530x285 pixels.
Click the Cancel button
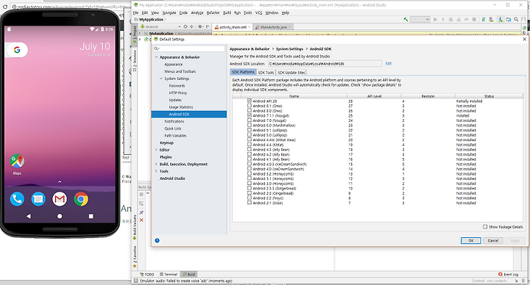[x=492, y=240]
